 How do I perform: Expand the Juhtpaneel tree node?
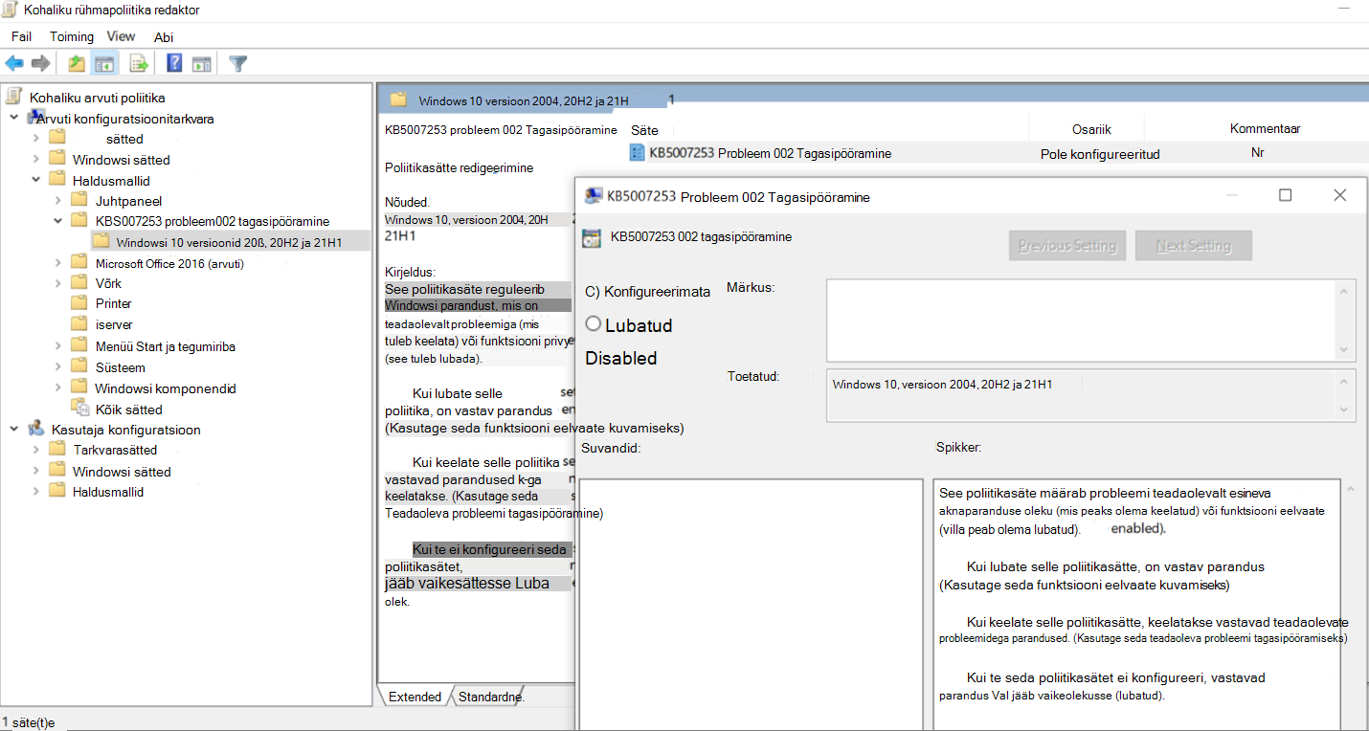pyautogui.click(x=58, y=200)
